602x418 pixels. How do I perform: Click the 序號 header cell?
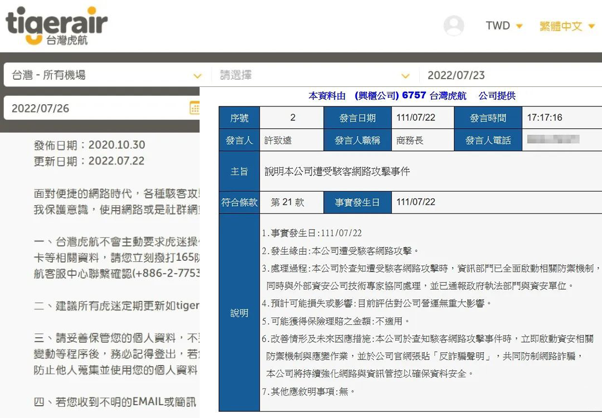(239, 118)
